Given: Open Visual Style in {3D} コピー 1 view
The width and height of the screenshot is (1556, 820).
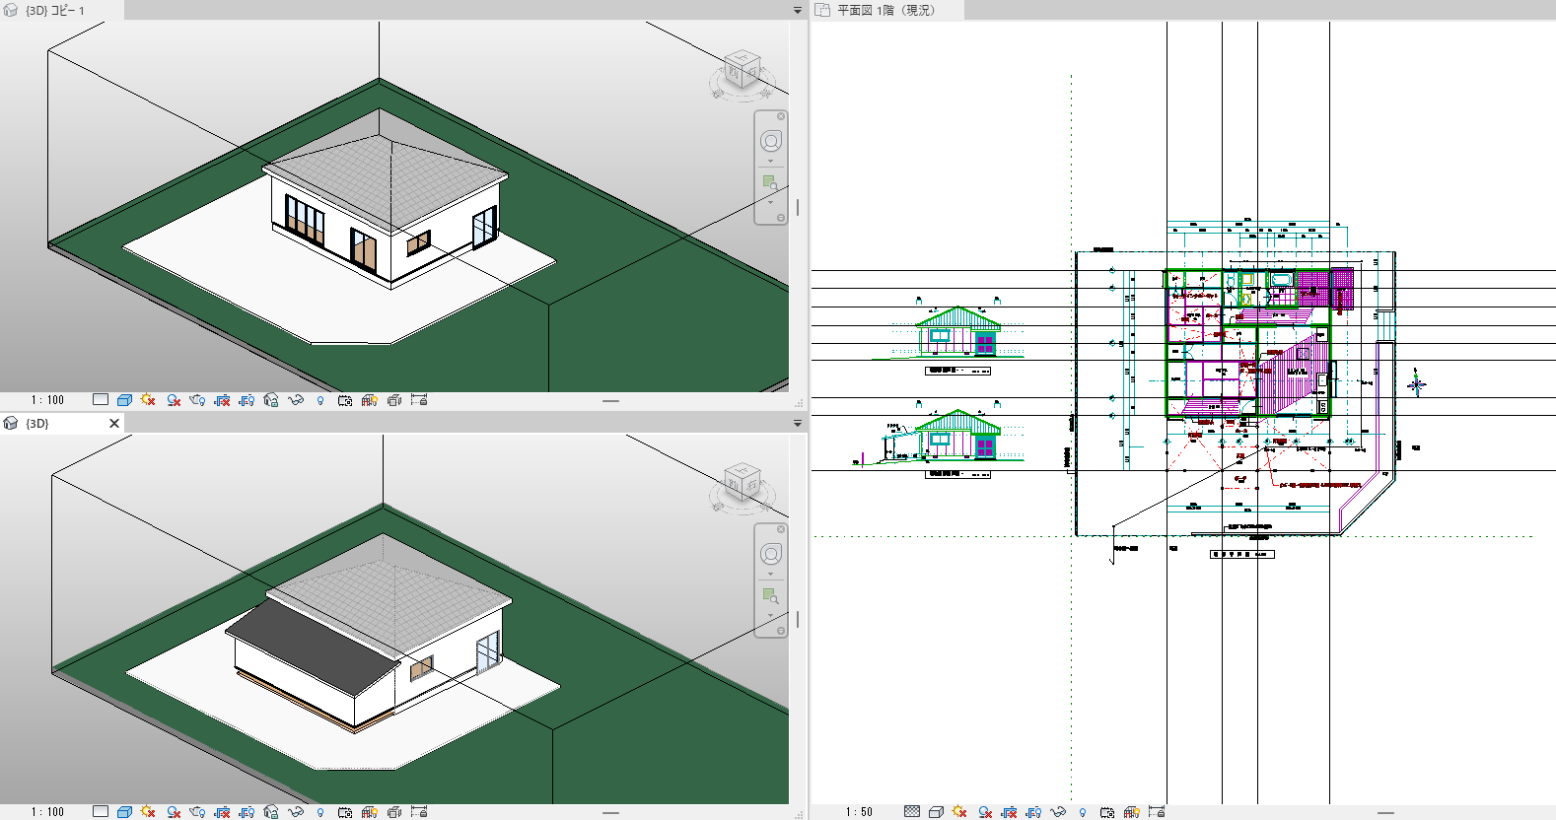Looking at the screenshot, I should click(x=124, y=400).
